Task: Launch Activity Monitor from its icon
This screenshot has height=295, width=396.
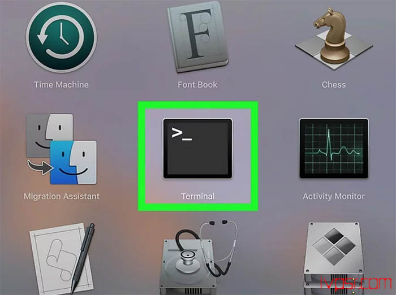Action: (334, 149)
